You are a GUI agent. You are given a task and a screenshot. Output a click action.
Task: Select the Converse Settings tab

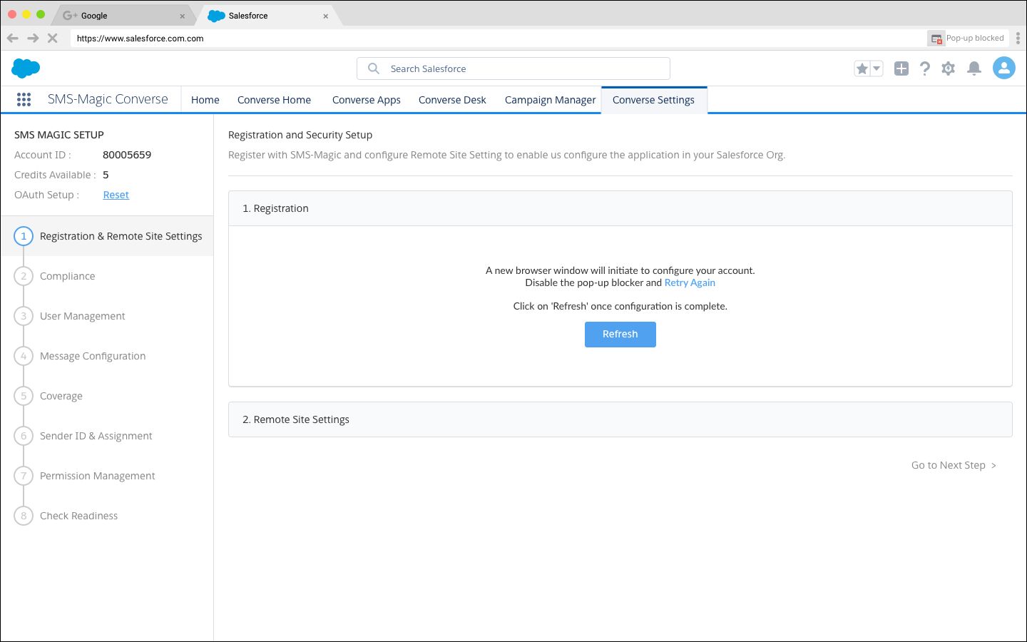(654, 100)
